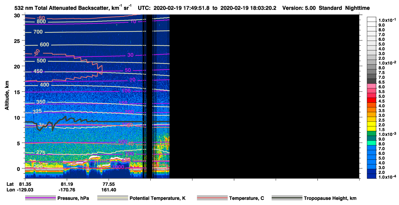399x205 pixels.
Task: Click the 'Lon' row label
Action: click(x=10, y=190)
